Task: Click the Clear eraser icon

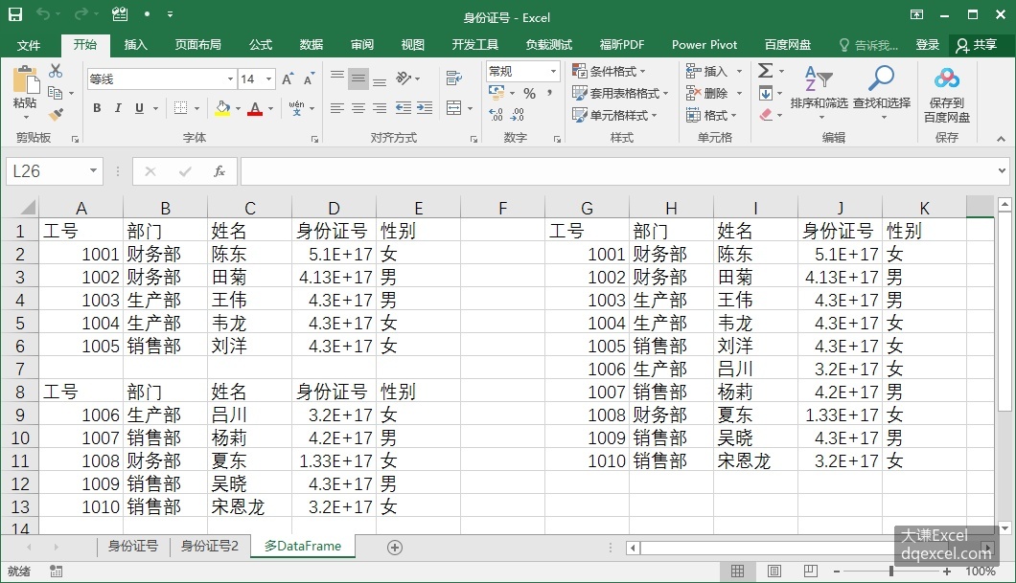Action: pos(766,115)
